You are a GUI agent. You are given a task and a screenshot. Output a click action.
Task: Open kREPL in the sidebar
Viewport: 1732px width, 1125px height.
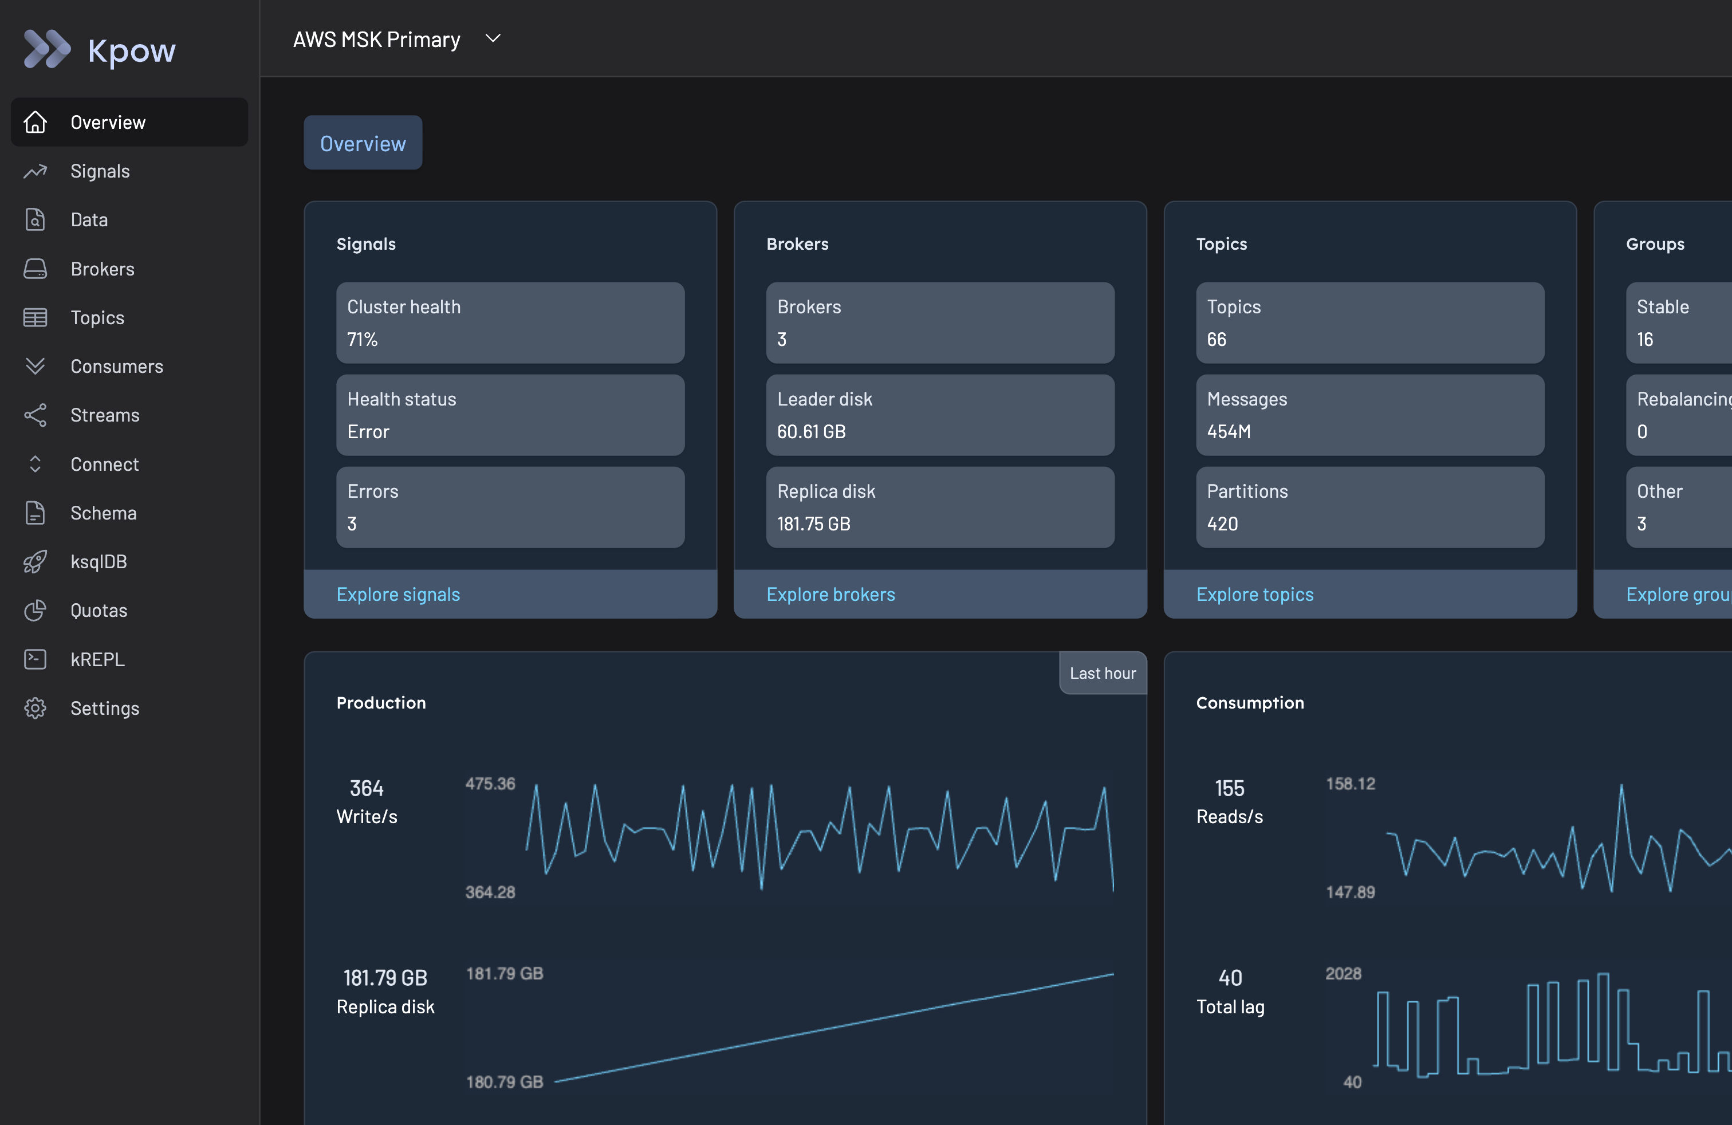(x=129, y=659)
